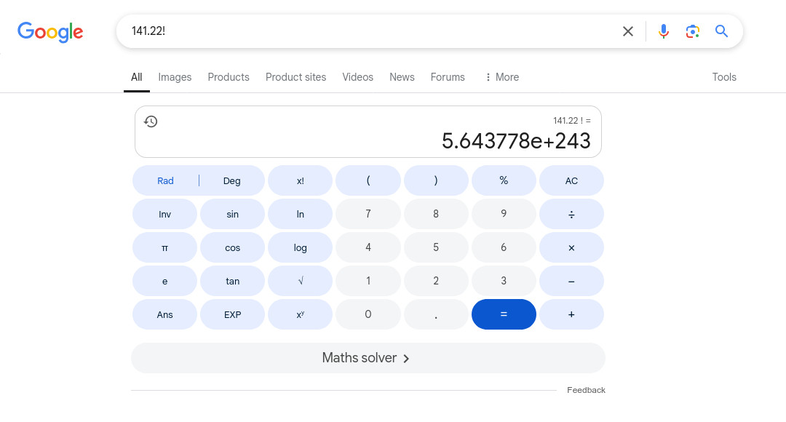Open the All results tab

click(136, 77)
